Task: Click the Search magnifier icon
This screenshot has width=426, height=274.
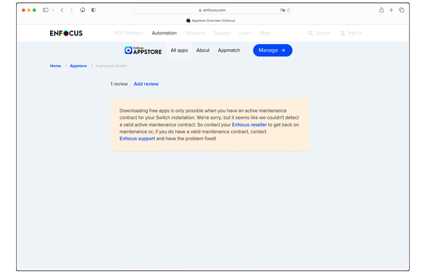Action: point(310,33)
